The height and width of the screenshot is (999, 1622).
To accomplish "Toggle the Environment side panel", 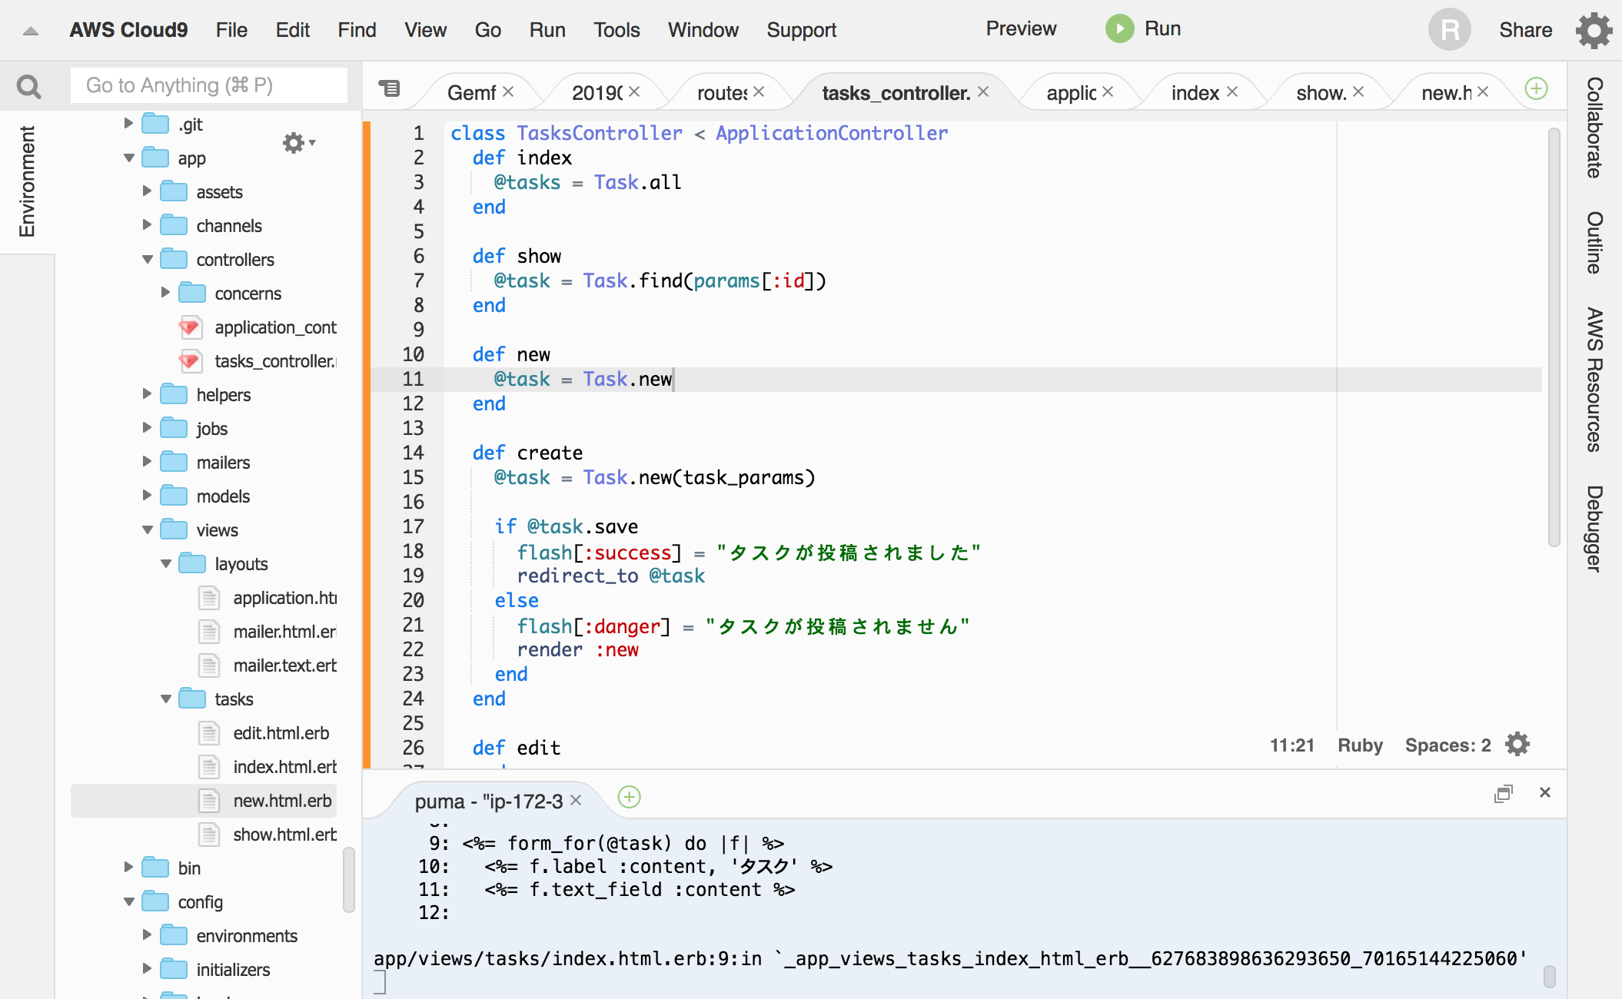I will tap(27, 181).
